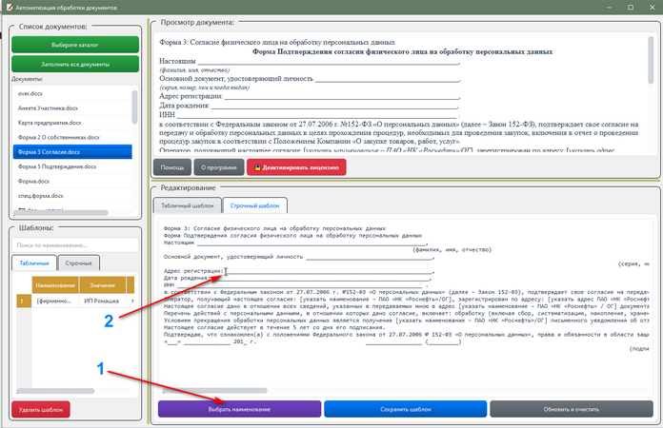Select спец.форма.docx document

[72, 196]
